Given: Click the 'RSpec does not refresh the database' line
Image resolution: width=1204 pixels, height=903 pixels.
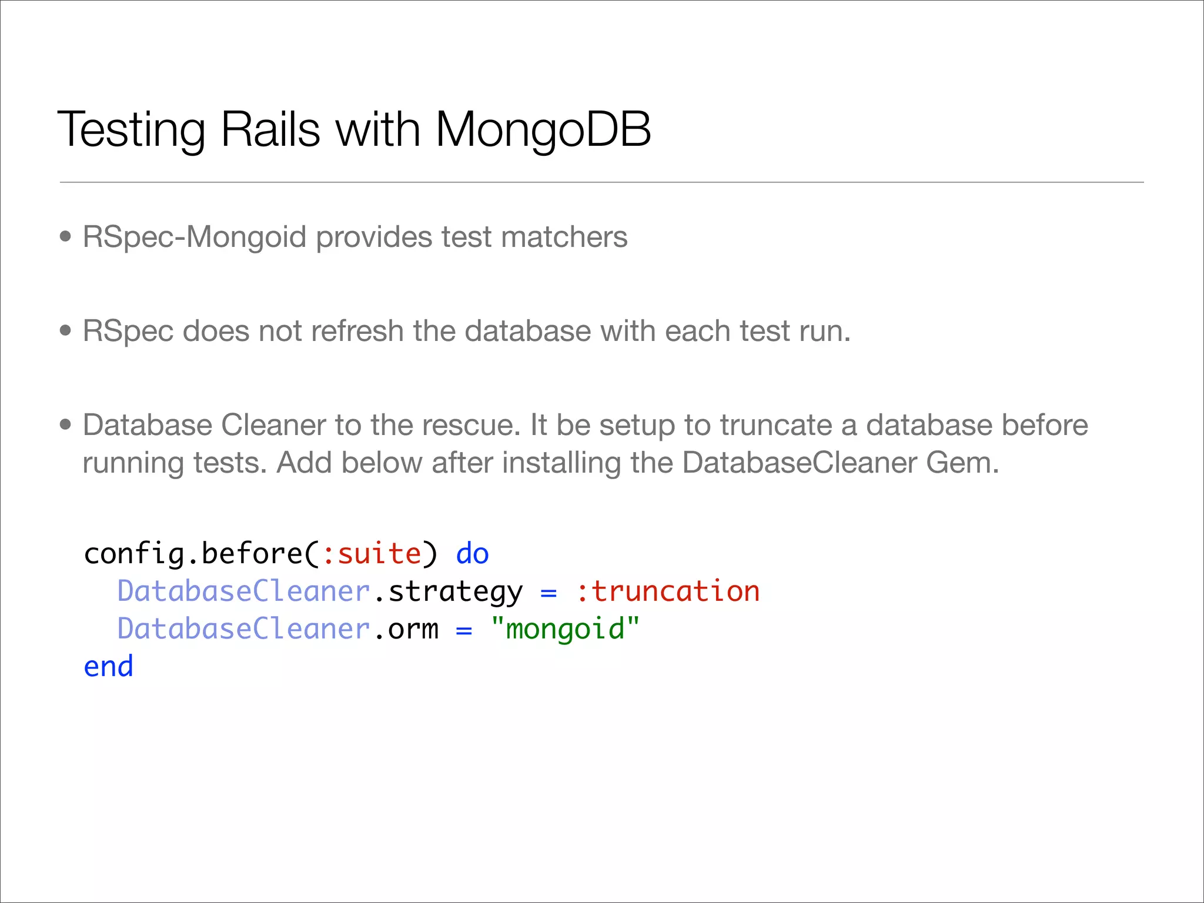Looking at the screenshot, I should (x=467, y=331).
